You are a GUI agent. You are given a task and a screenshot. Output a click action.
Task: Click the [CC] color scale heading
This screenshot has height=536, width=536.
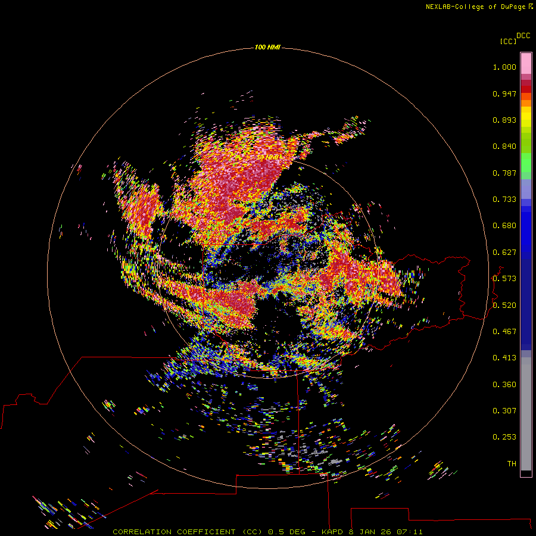pos(508,41)
